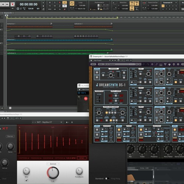Go to next preset in Dreamsynth window header
The height and width of the screenshot is (184, 184).
115,60
